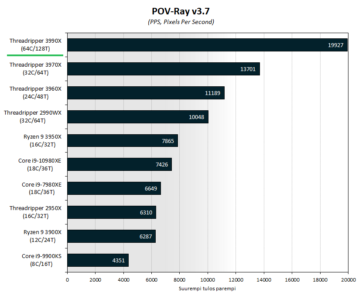
Task: Click the bar value "7865"
Action: pyautogui.click(x=168, y=141)
